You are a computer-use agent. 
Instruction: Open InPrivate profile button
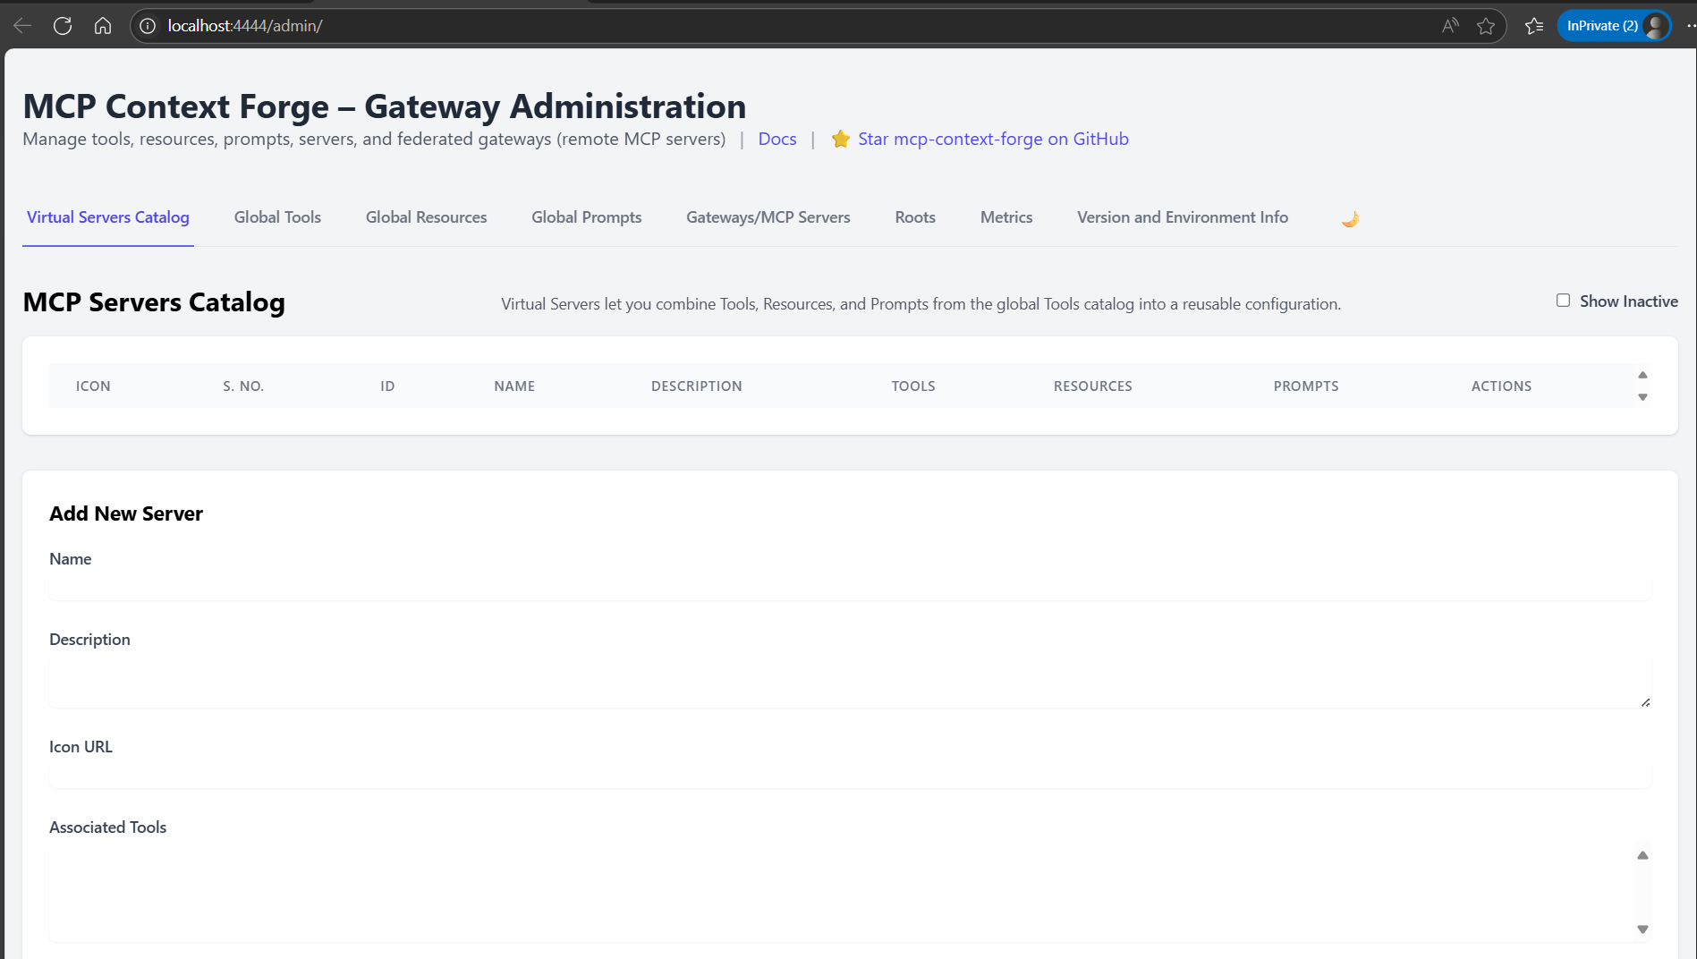coord(1614,26)
